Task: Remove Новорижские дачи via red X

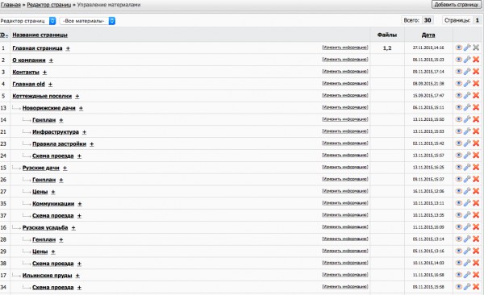Action: click(476, 107)
